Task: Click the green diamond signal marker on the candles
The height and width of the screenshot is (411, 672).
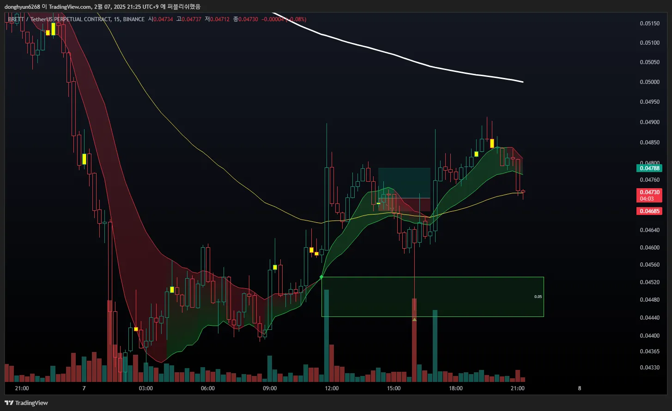Action: (321, 277)
